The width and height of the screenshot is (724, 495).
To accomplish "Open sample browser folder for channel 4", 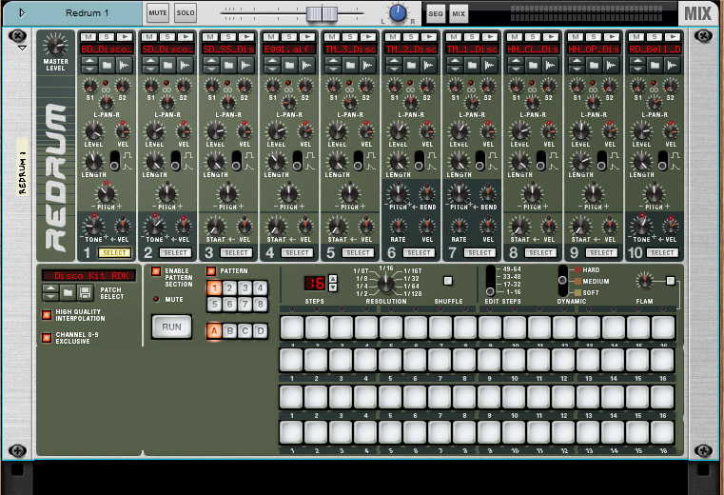I will [x=289, y=65].
